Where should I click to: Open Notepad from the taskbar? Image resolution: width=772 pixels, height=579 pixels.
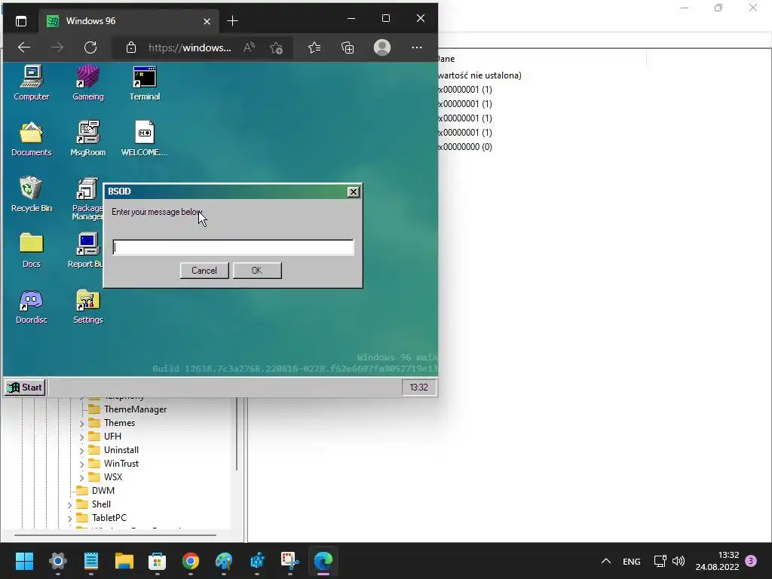coord(91,561)
